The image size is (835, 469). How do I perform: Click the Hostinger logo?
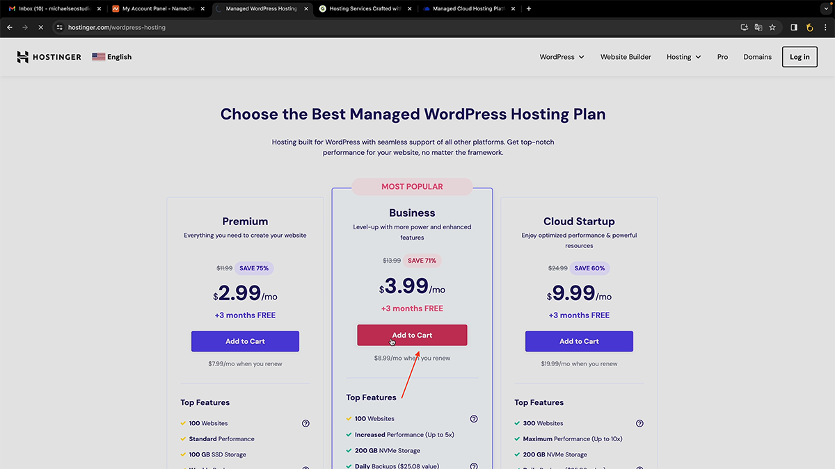(x=49, y=57)
